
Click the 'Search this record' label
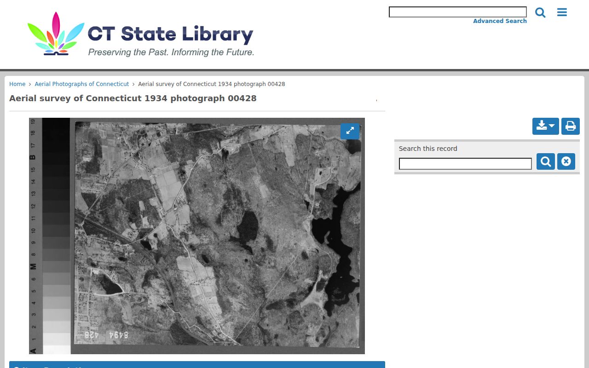[428, 149]
